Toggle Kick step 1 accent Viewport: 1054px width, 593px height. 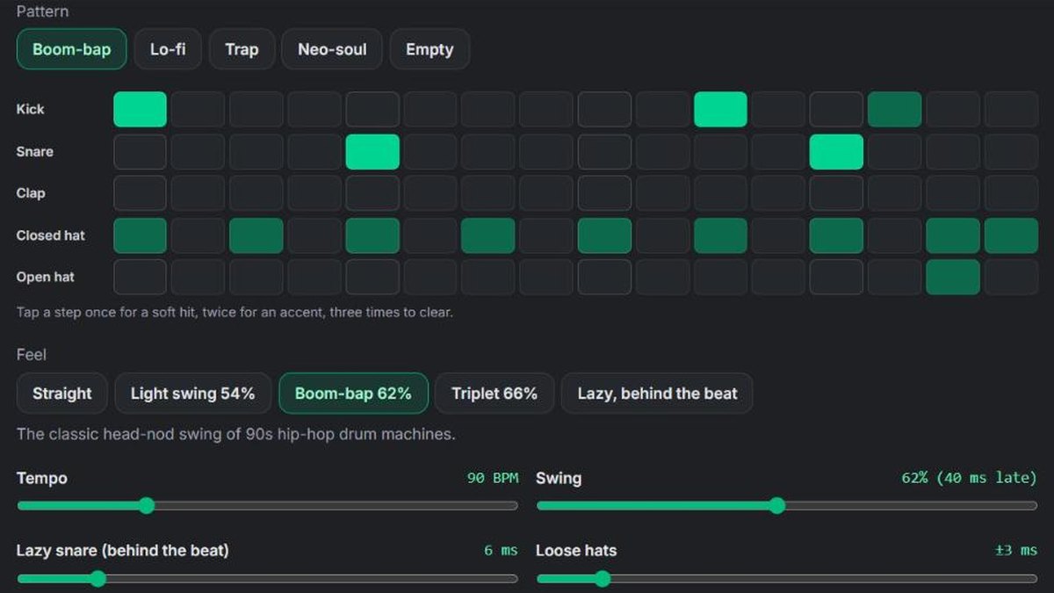tap(140, 110)
